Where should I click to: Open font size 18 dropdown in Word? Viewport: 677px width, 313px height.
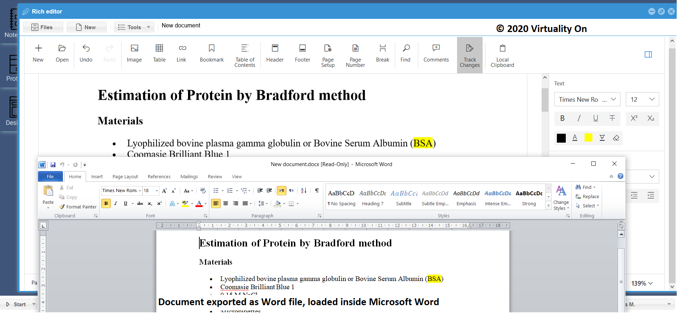point(157,191)
